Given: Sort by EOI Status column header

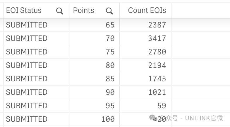Looking at the screenshot, I should coord(24,11).
